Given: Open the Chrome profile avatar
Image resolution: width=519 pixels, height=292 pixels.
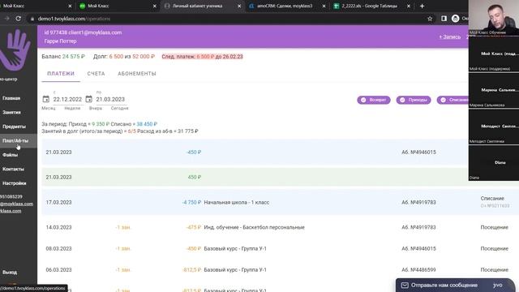Looking at the screenshot, I should click(456, 19).
